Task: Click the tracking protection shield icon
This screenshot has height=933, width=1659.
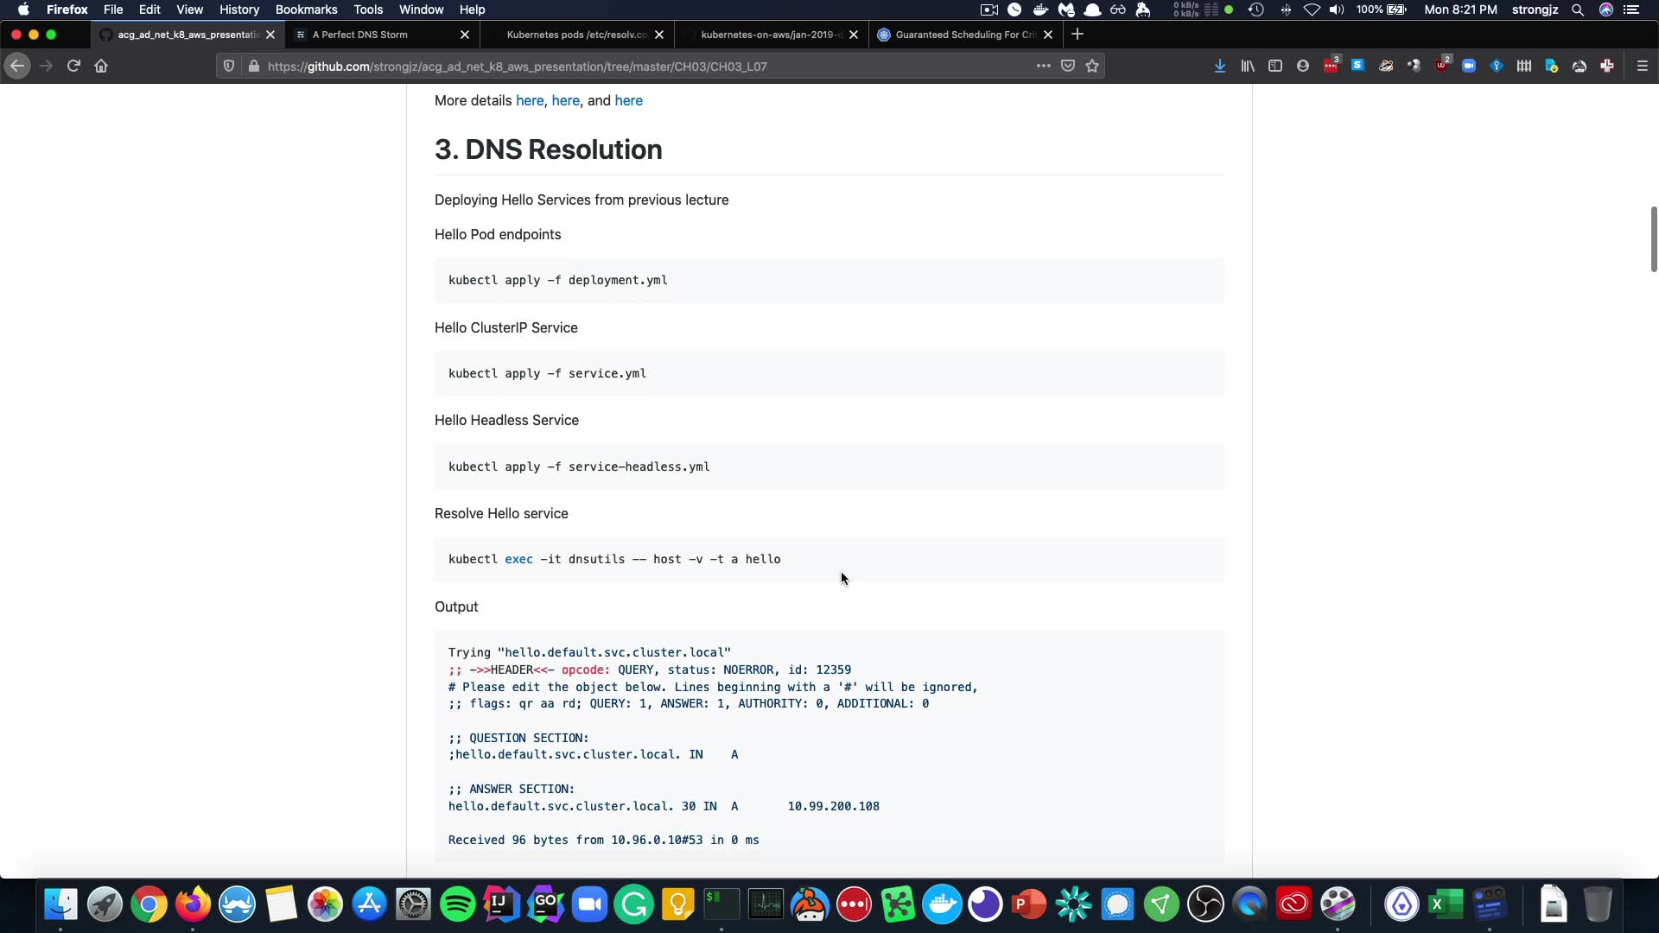Action: coord(229,66)
